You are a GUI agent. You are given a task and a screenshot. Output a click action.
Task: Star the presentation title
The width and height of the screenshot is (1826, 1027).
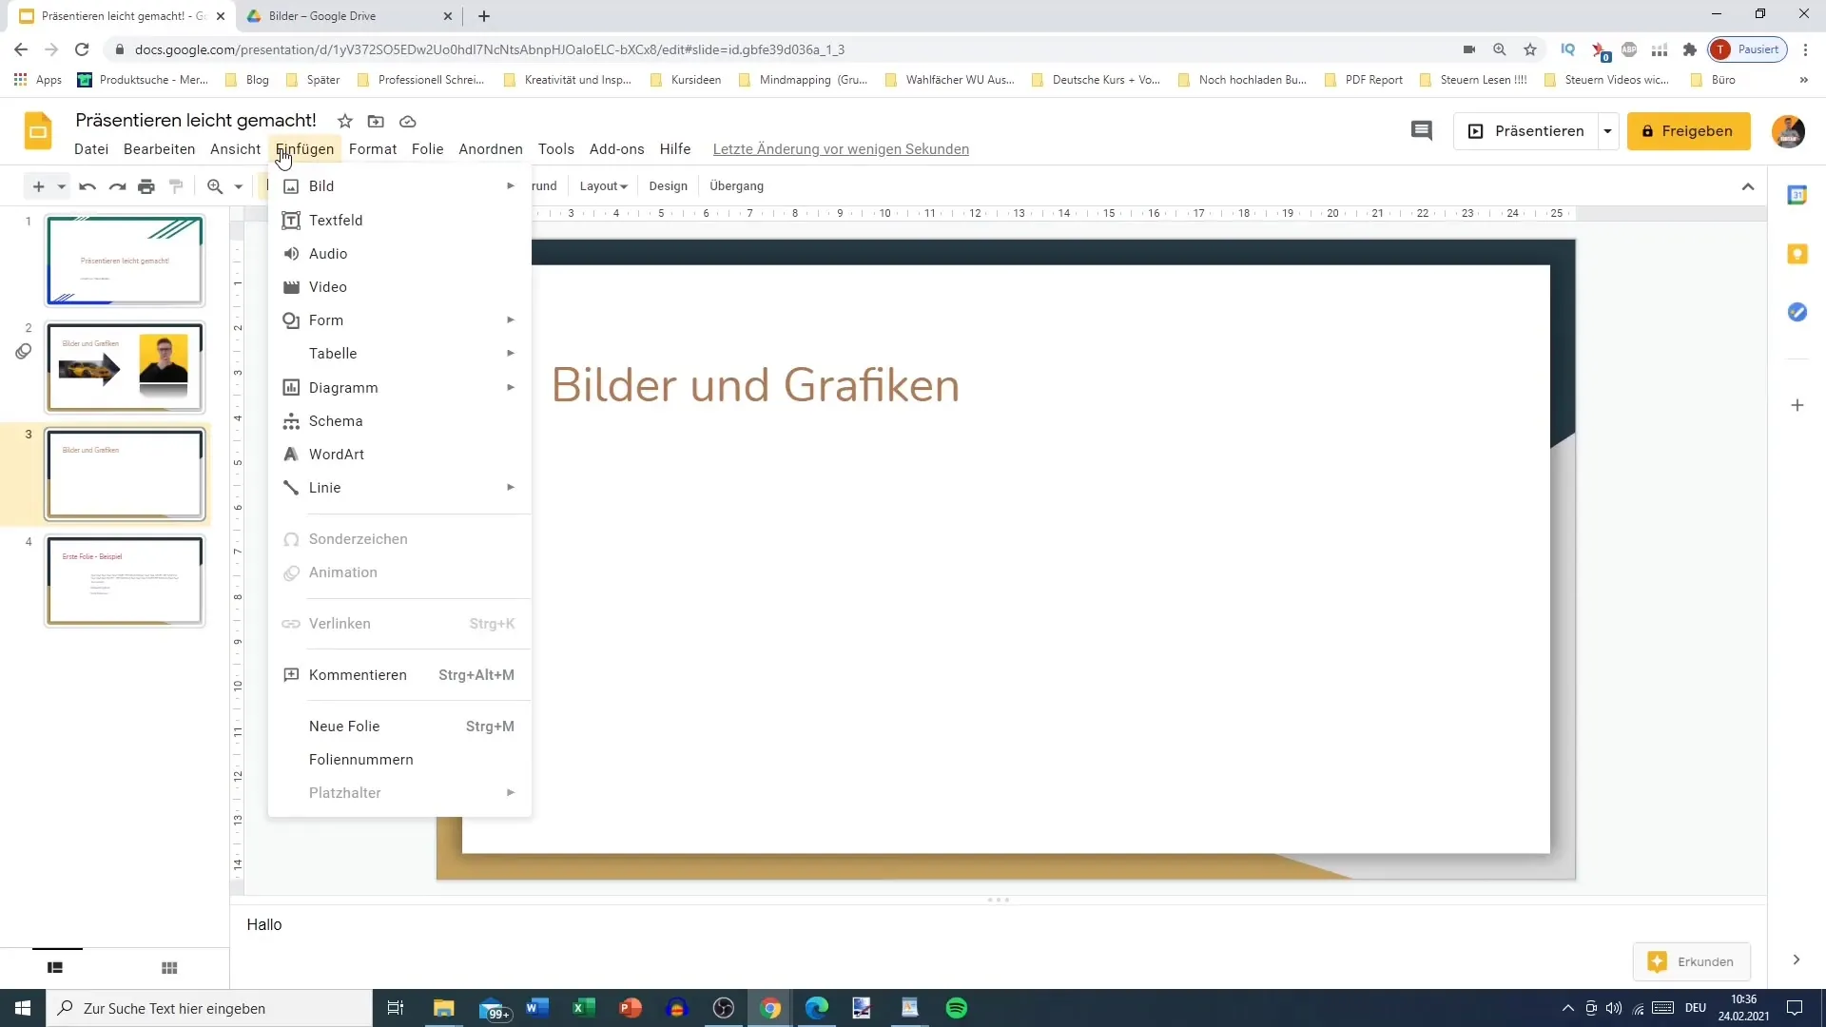[345, 121]
